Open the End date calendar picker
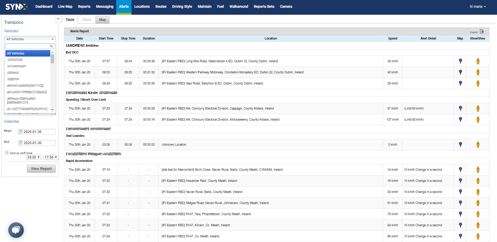Screen dimensions: 497x242 21,143
